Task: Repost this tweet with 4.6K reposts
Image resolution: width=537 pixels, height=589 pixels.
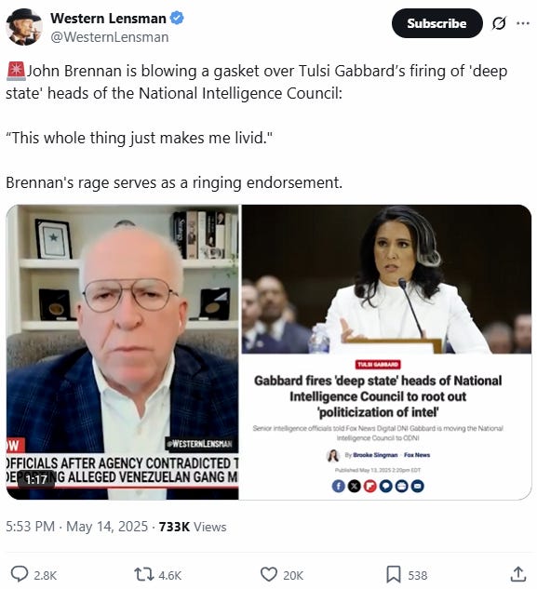Action: 144,575
